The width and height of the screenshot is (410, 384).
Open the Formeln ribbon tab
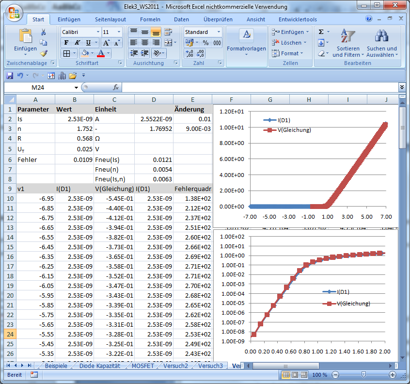coord(150,19)
